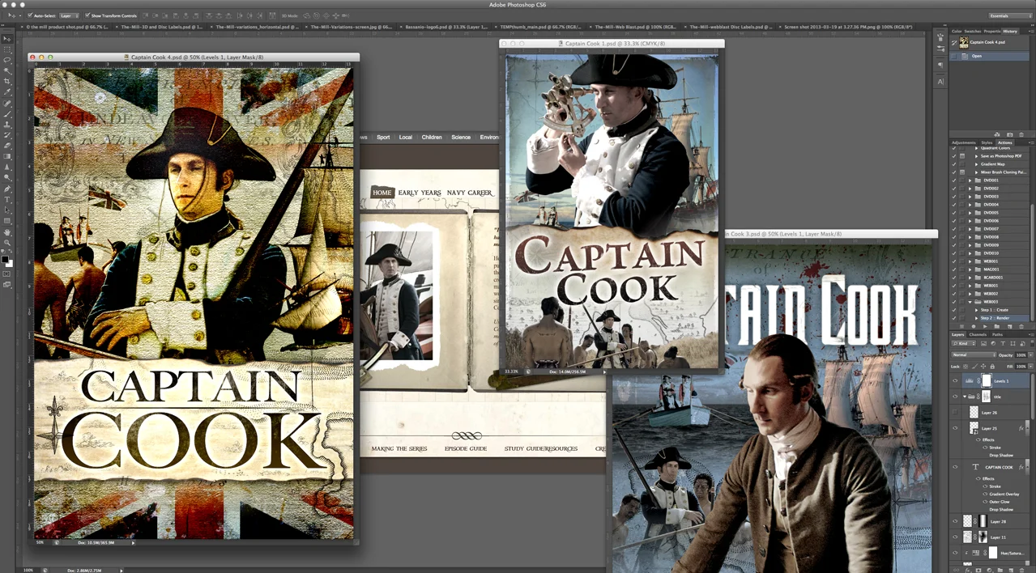Screen dimensions: 1036x573
Task: Play the selected action in Actions panel
Action: (985, 327)
